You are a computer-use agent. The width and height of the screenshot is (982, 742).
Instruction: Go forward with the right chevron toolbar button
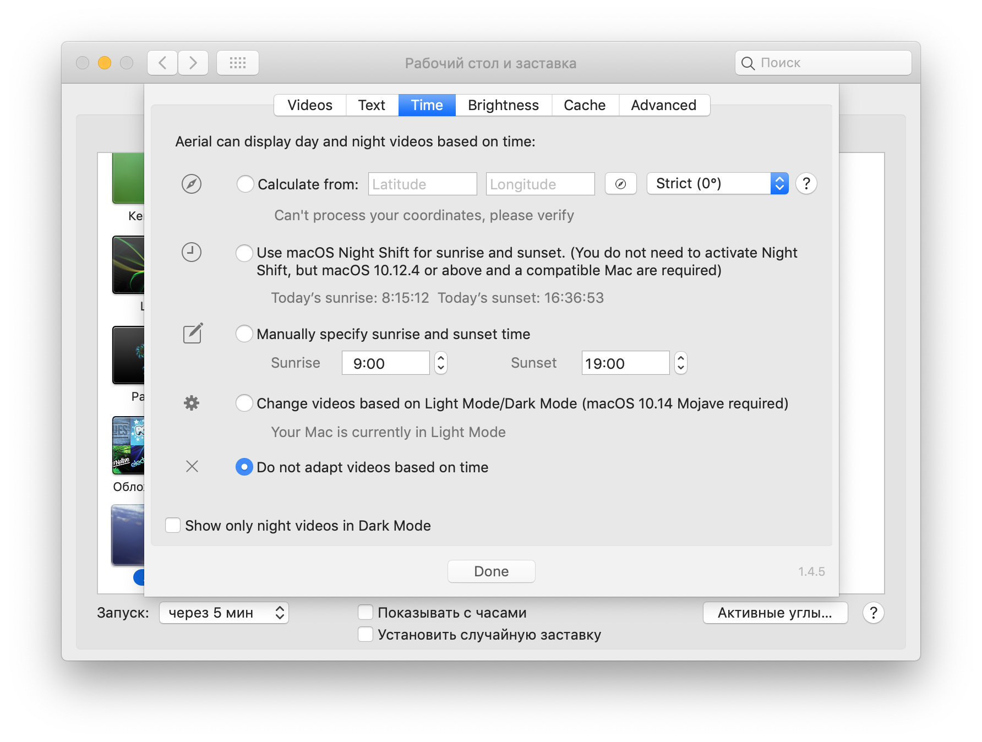click(x=193, y=63)
